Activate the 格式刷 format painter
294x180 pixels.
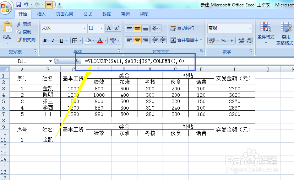point(26,39)
